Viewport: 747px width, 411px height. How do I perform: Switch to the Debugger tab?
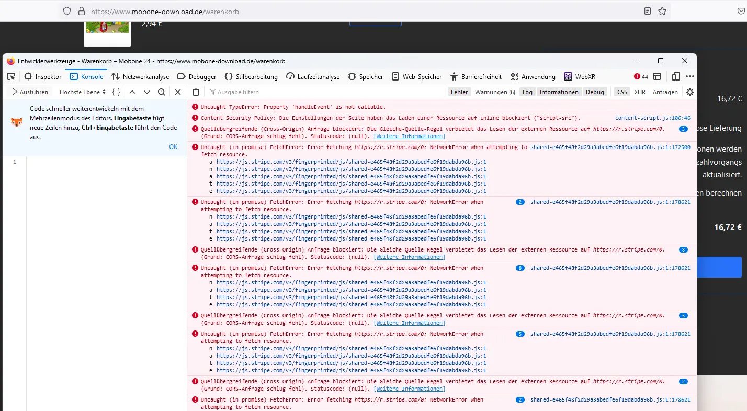(197, 77)
